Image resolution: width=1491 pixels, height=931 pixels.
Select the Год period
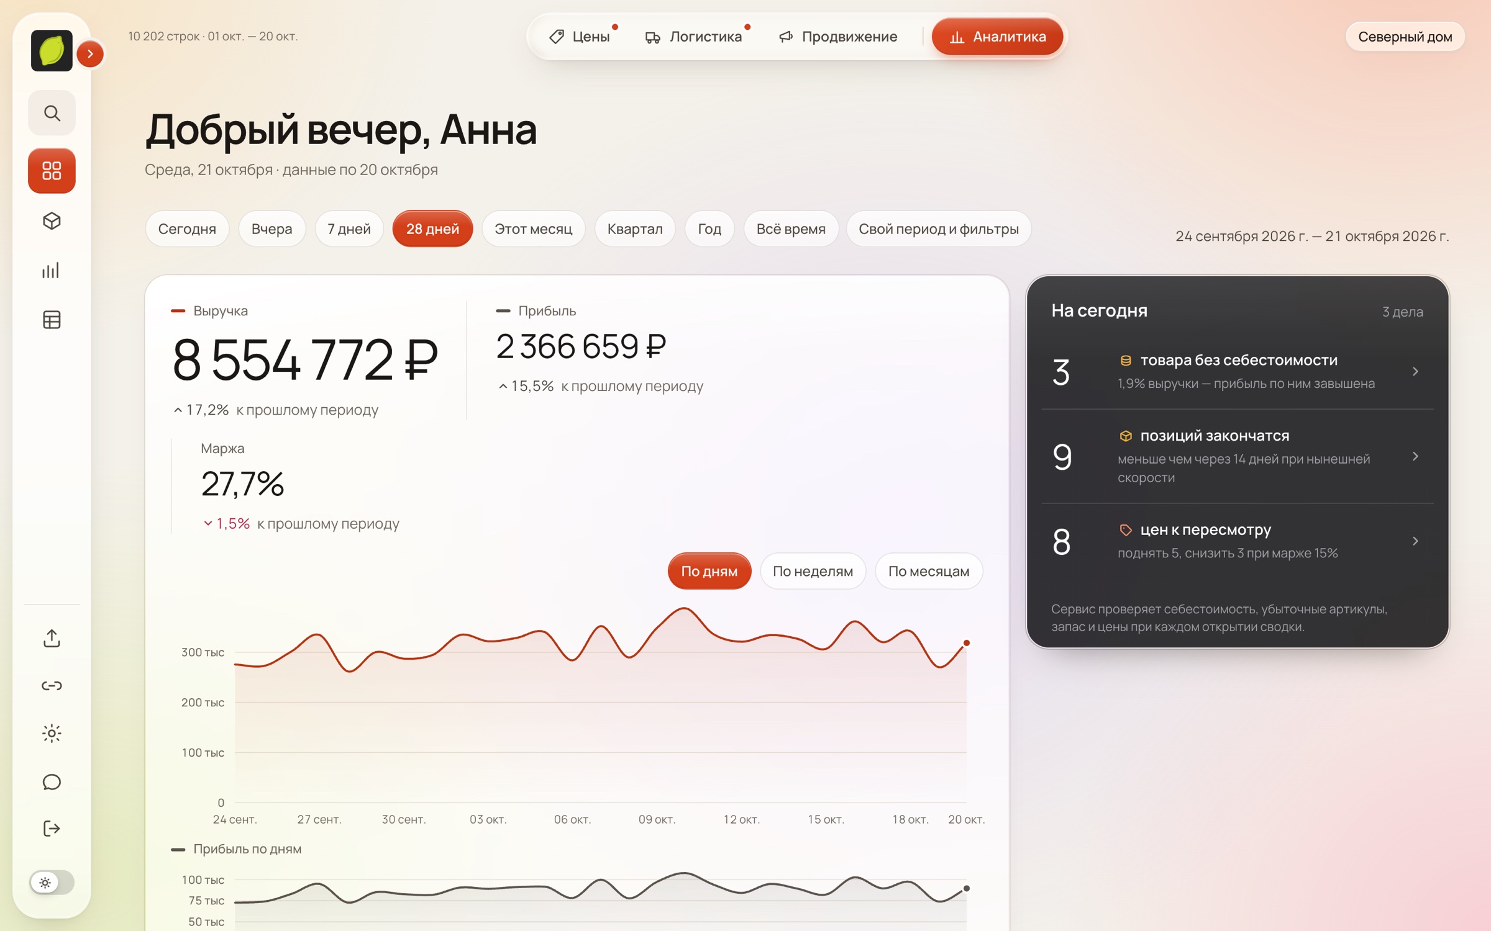709,229
